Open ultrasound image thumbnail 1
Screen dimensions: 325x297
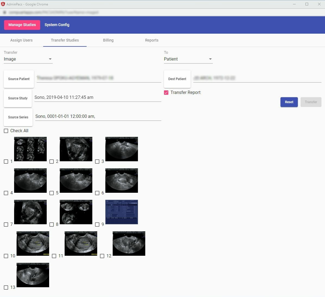pos(30,149)
